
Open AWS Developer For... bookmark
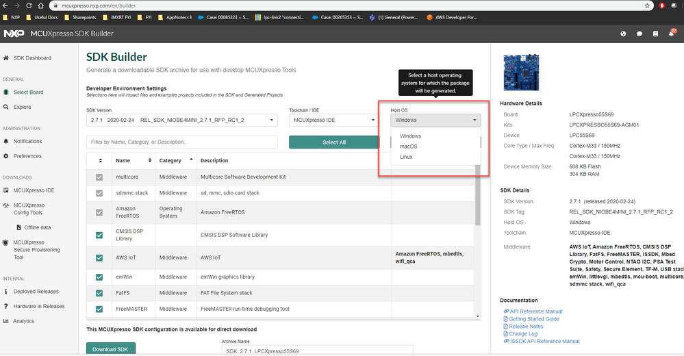click(452, 17)
